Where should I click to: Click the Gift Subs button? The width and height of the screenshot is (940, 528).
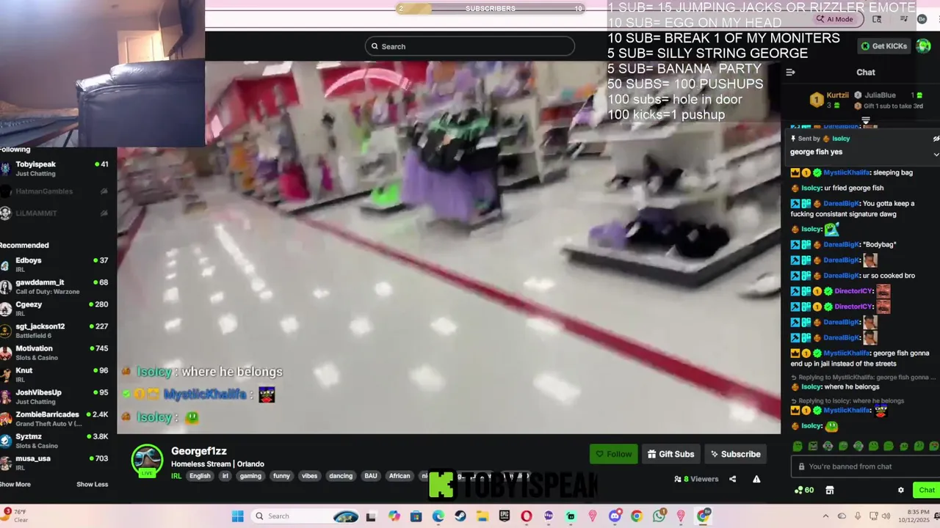pos(670,454)
